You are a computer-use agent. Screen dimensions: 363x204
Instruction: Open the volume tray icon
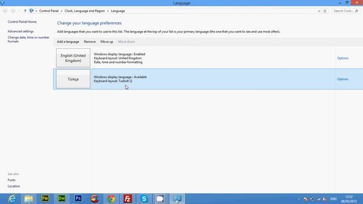pyautogui.click(x=325, y=199)
